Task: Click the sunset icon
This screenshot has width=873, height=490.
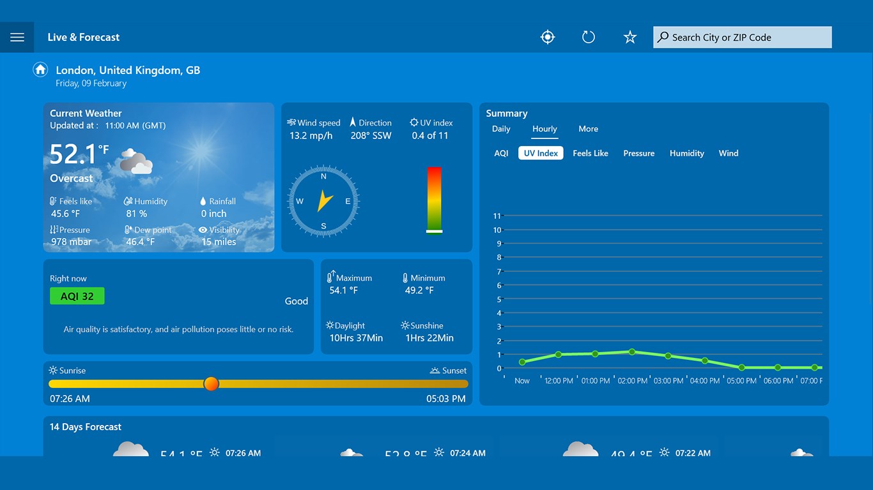Action: 434,369
